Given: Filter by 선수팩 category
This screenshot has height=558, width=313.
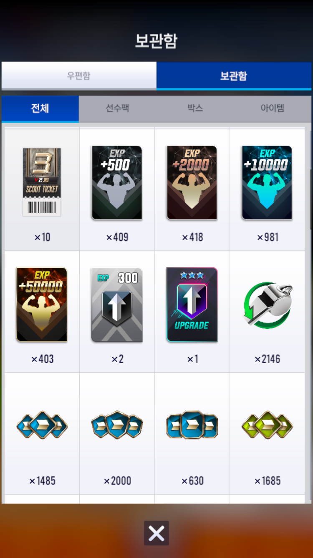Looking at the screenshot, I should tap(117, 109).
